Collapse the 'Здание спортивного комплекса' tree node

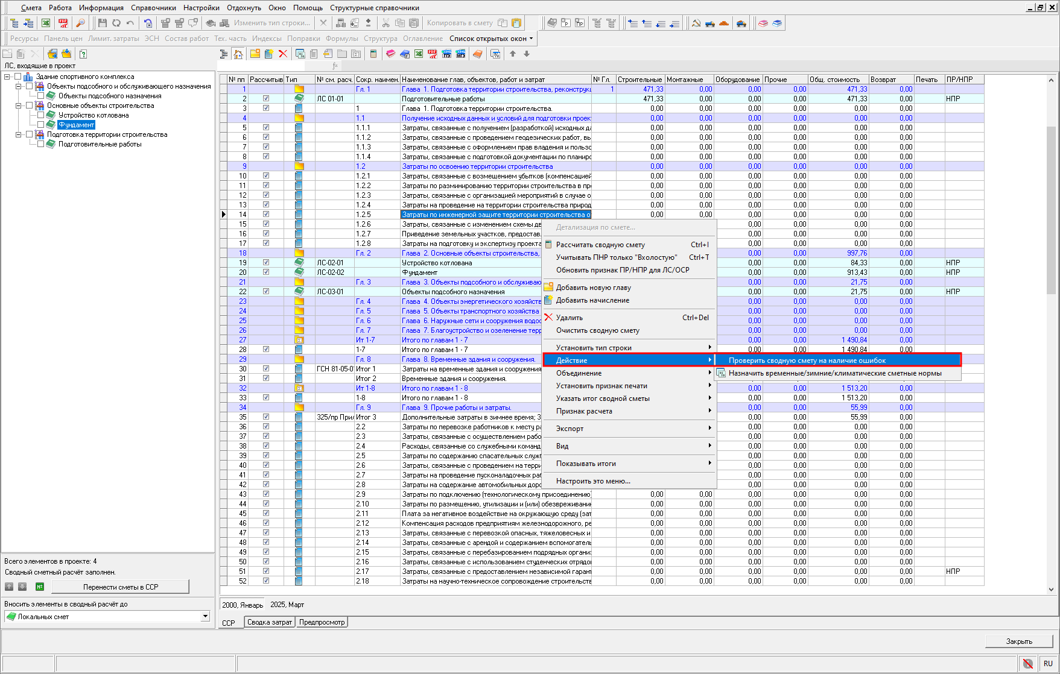coord(7,77)
